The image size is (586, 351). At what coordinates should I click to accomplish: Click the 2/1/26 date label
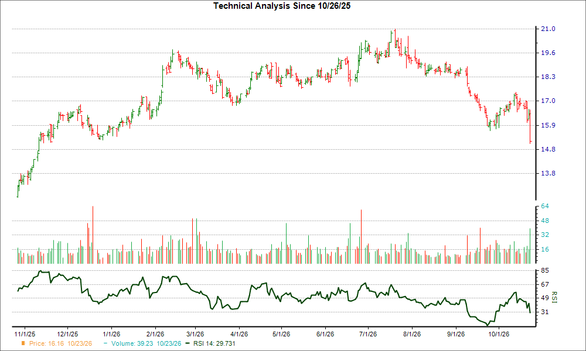click(x=155, y=334)
